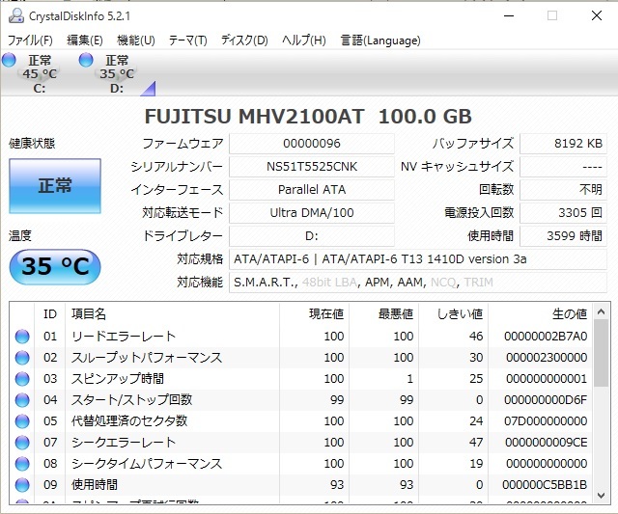
Task: Click the serial number field NS51T5525CNK
Action: [x=311, y=167]
